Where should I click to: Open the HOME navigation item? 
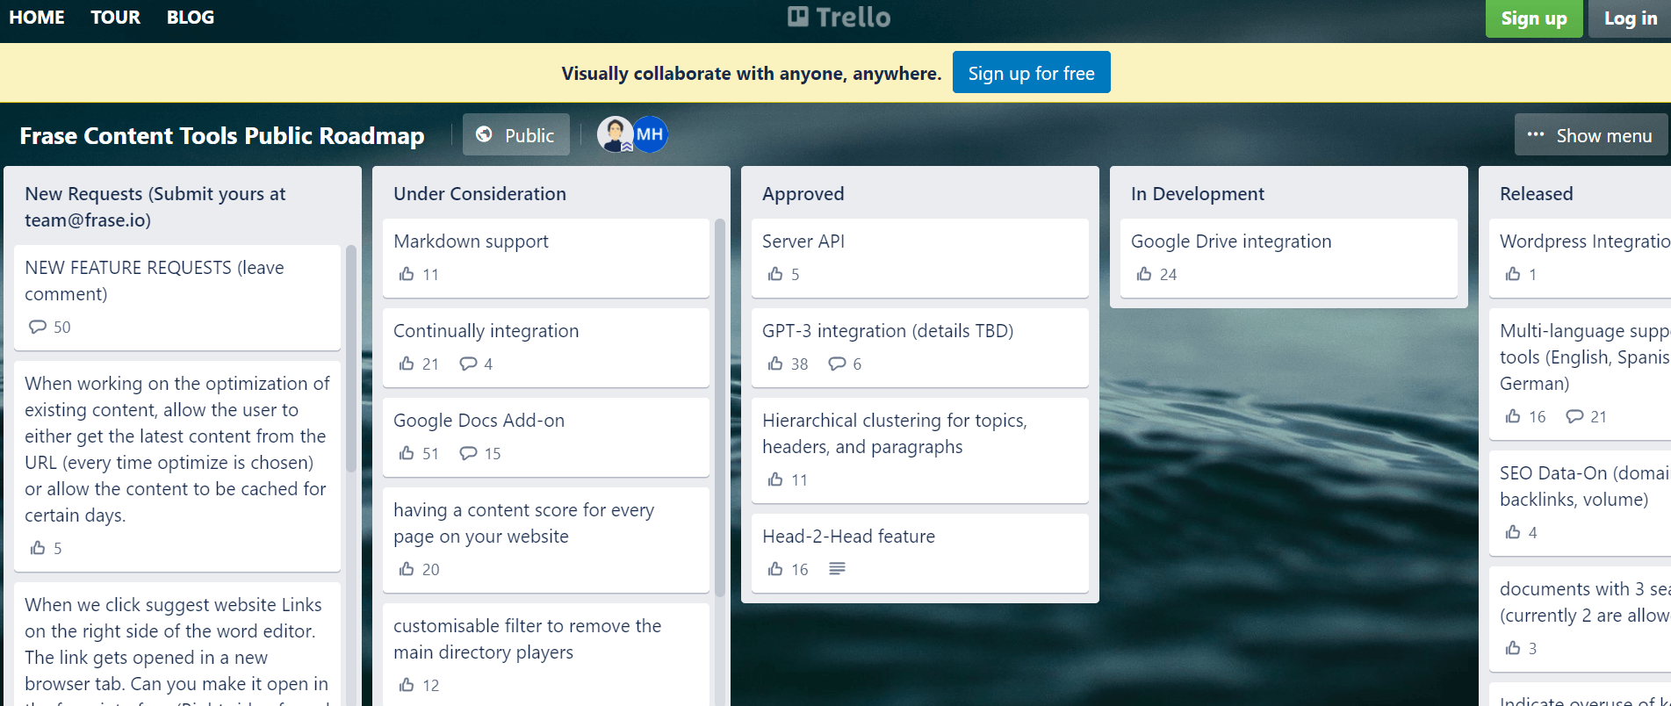point(37,18)
